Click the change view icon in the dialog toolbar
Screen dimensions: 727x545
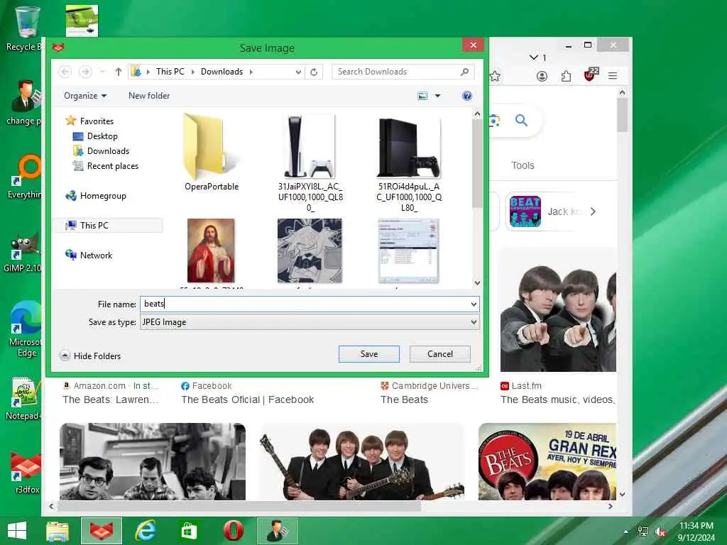coord(422,96)
